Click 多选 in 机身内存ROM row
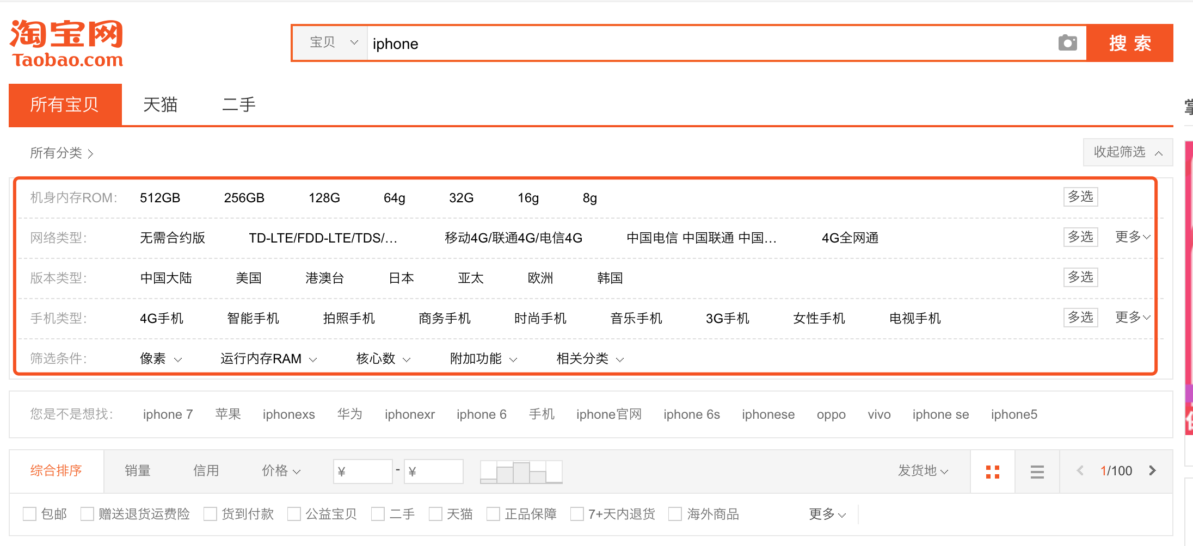 (1081, 196)
